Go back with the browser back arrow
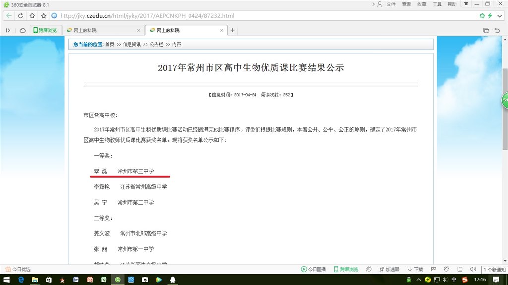508x285 pixels. click(x=9, y=15)
